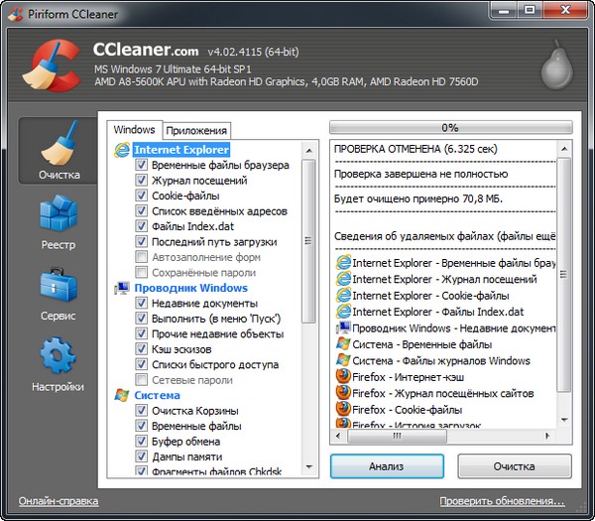
Task: Click IE icon beside Файлы Index.dat result
Action: 343,312
